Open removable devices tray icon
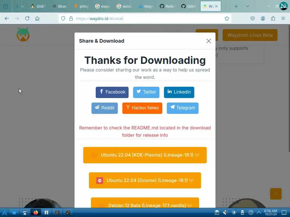This screenshot has height=217, width=290. 242,213
